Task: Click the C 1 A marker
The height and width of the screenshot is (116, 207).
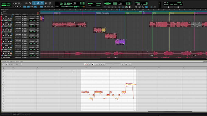Action: coord(154,13)
